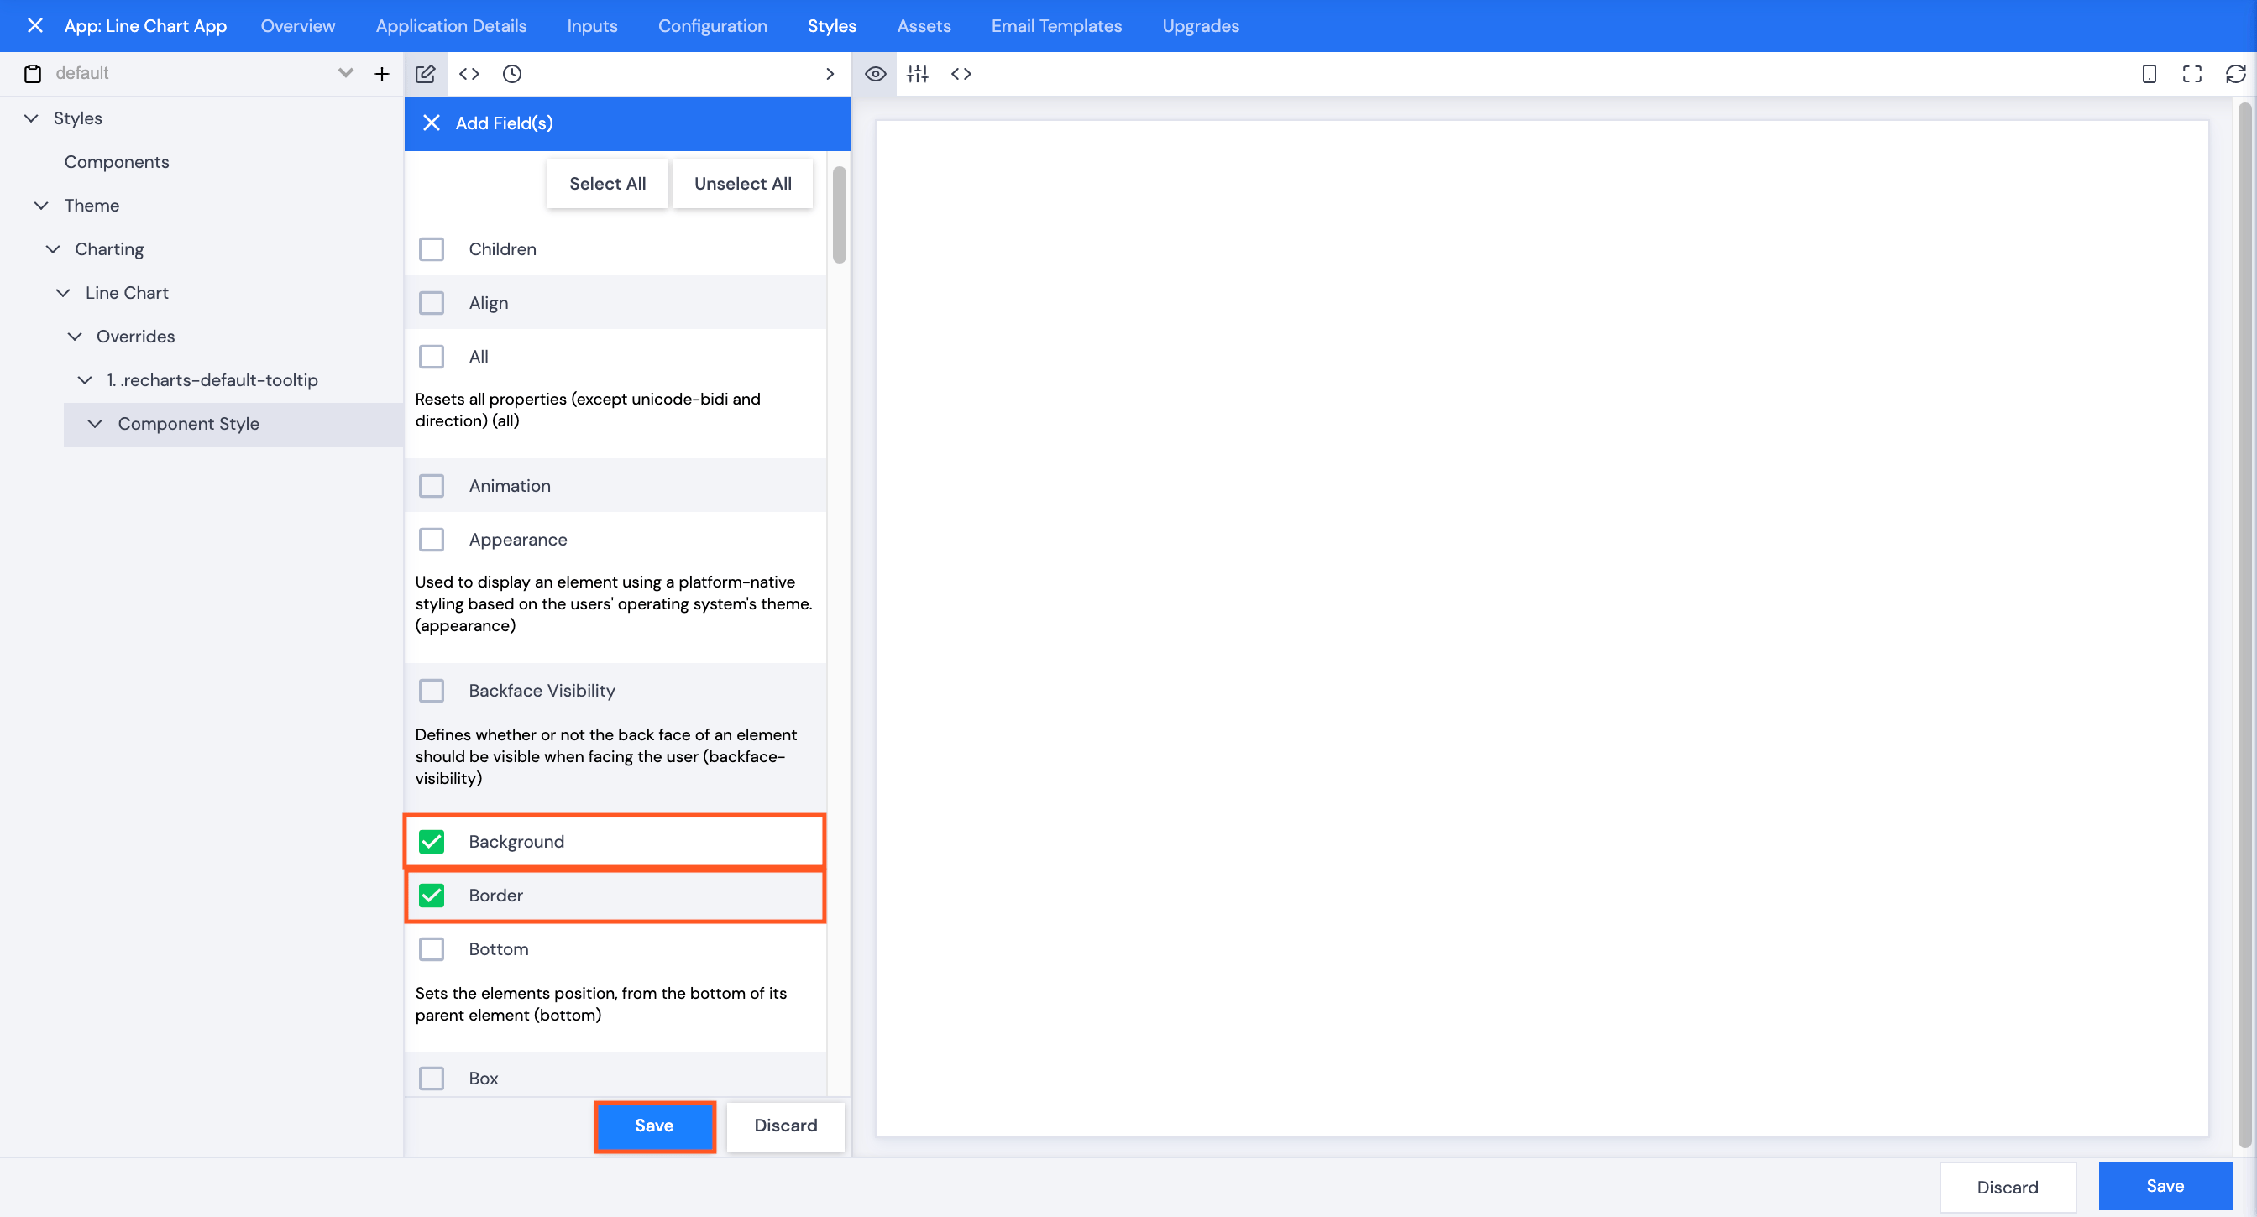Uncheck the Background checkbox
The image size is (2257, 1217).
(x=431, y=841)
